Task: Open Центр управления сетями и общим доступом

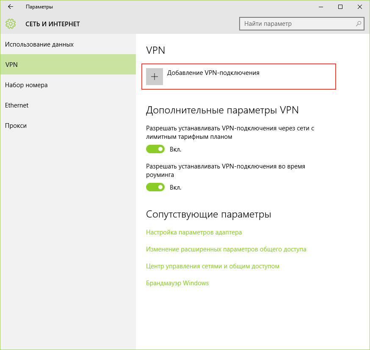Action: [x=213, y=266]
